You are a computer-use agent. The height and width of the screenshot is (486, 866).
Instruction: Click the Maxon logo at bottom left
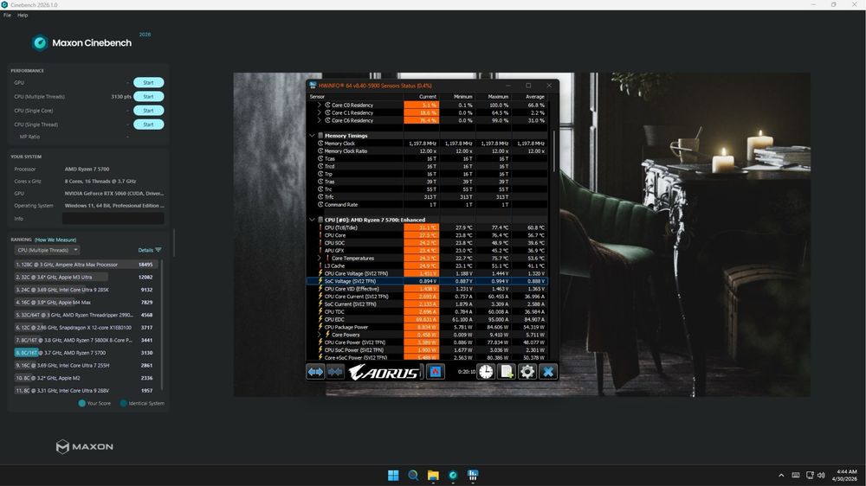85,447
